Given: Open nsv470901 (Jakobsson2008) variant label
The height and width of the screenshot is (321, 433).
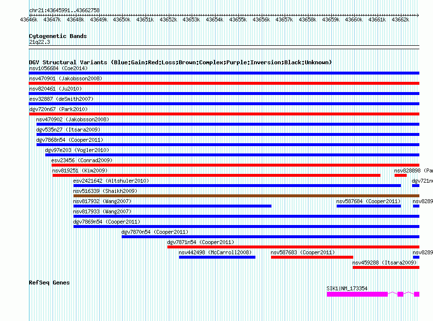Looking at the screenshot, I should click(x=66, y=78).
